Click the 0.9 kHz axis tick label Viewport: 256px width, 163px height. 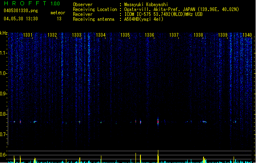tap(3, 94)
